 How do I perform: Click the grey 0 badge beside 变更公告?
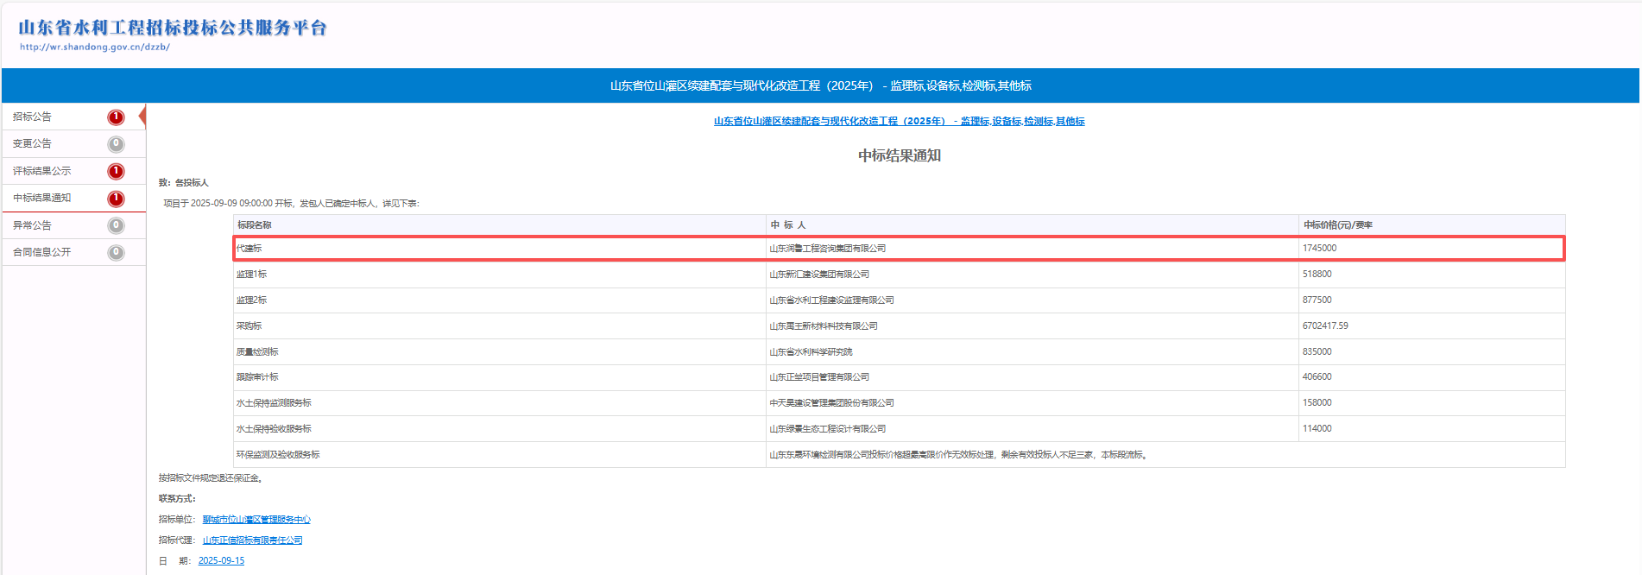[x=116, y=144]
